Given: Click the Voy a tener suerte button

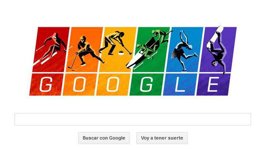Looking at the screenshot, I should coord(162,138).
